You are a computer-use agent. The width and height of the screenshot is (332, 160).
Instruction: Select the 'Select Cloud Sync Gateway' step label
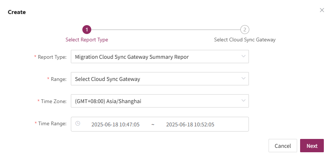245,40
